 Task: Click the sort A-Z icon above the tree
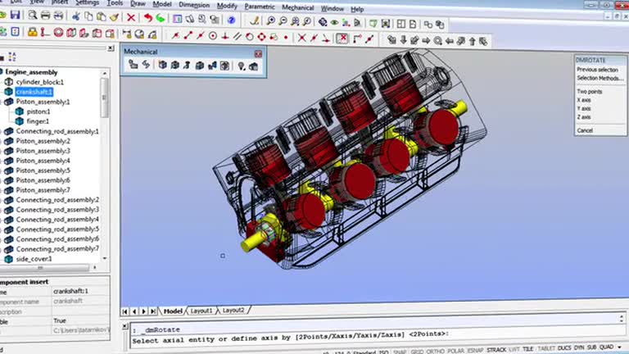(x=11, y=57)
